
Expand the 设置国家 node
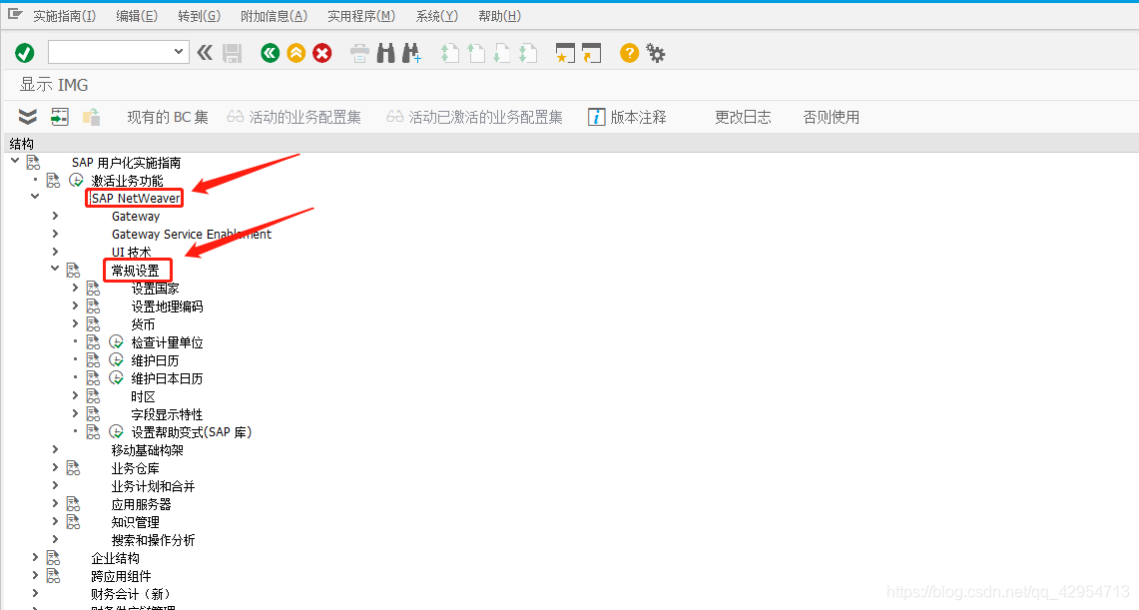75,288
